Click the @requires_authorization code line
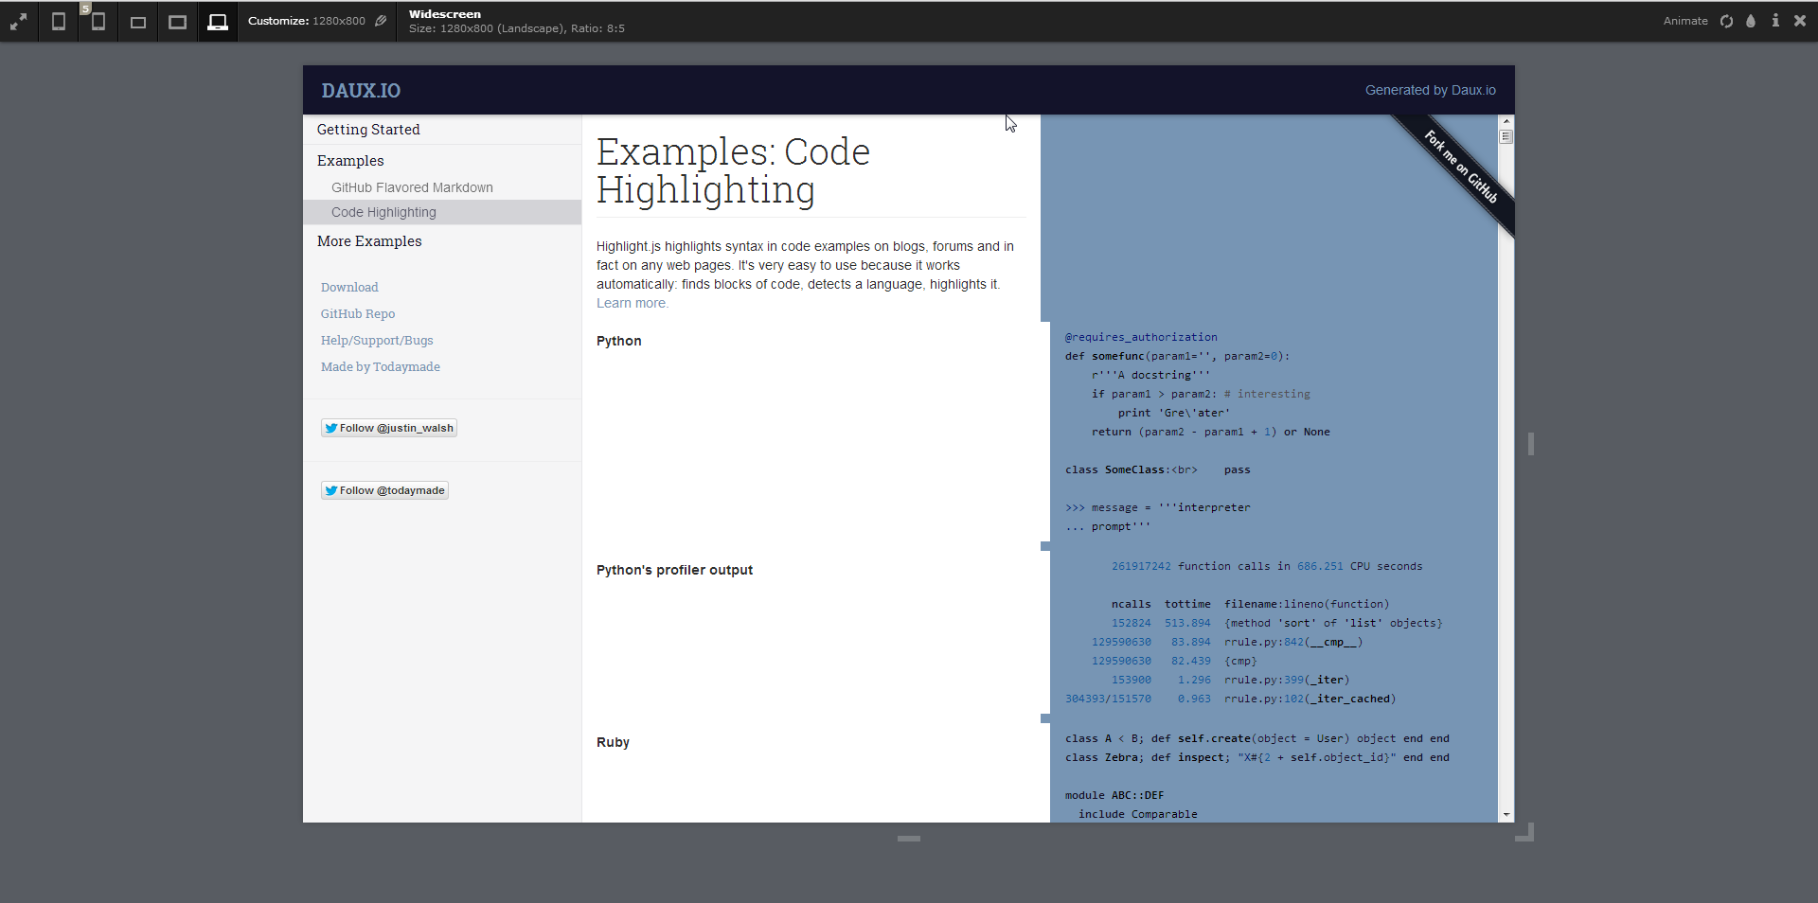The width and height of the screenshot is (1818, 903). [x=1141, y=337]
